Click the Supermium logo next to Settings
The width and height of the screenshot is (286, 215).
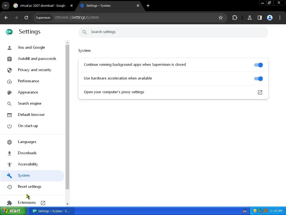point(9,32)
